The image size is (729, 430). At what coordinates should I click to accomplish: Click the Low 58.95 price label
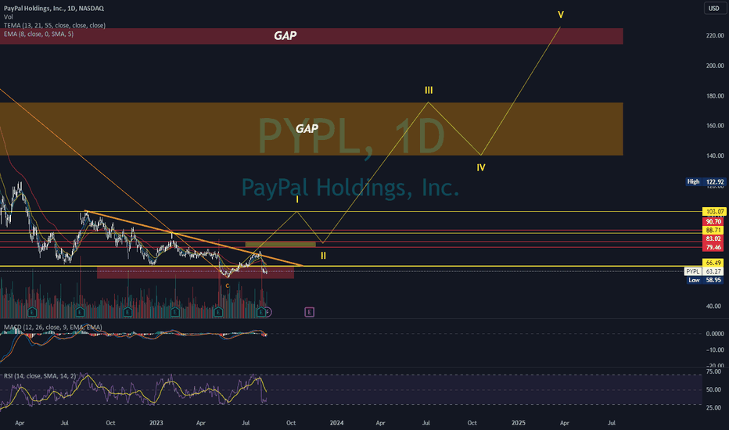(705, 280)
